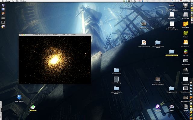Select the maya scenes dialog.png file
Image resolution: width=193 pixels, height=120 pixels.
186,79
